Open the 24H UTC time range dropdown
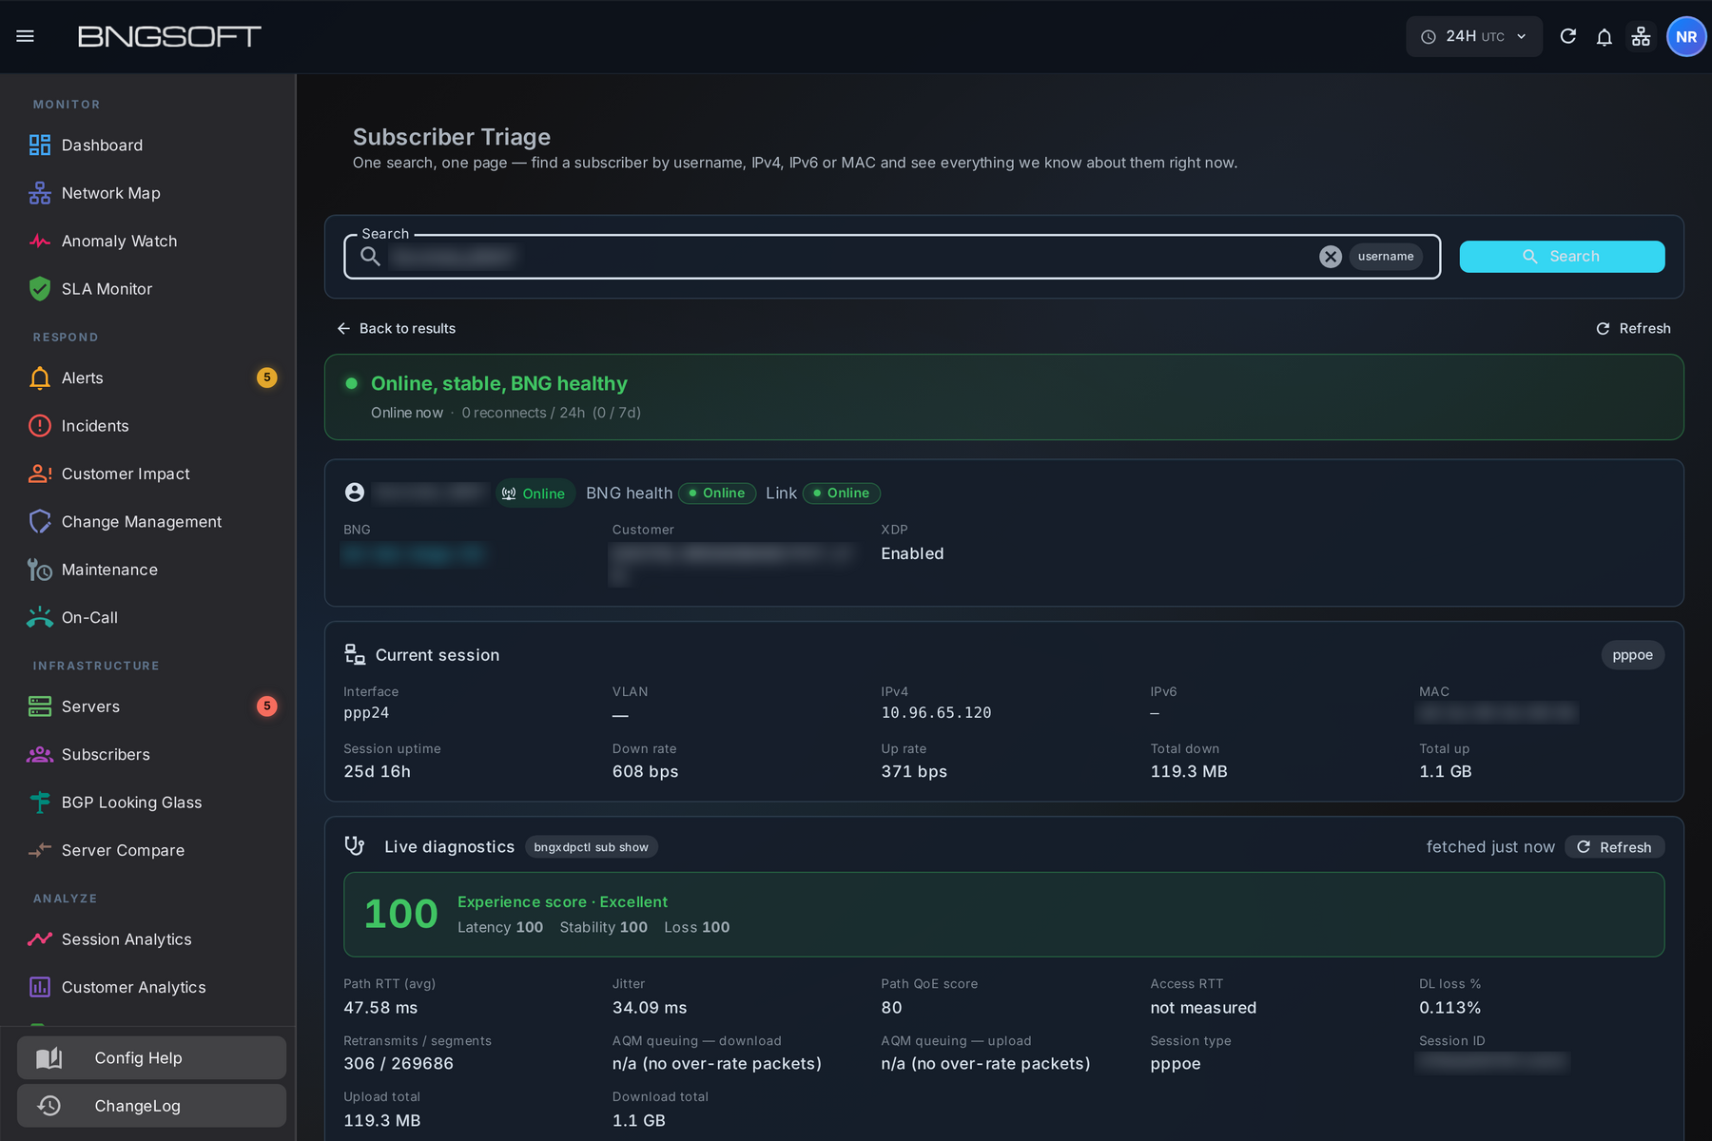1712x1141 pixels. pos(1474,36)
